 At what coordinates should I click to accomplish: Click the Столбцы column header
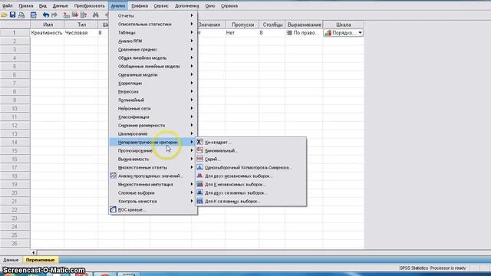[272, 25]
